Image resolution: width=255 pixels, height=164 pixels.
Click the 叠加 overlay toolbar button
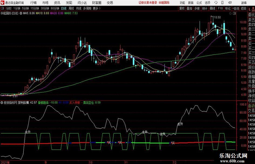pos(189,8)
